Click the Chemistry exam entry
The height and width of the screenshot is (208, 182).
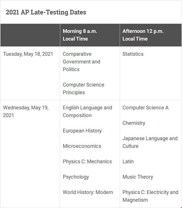pos(134,123)
